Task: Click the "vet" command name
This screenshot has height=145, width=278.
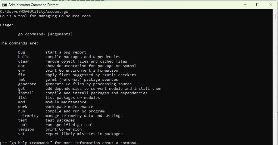Action: (22, 134)
